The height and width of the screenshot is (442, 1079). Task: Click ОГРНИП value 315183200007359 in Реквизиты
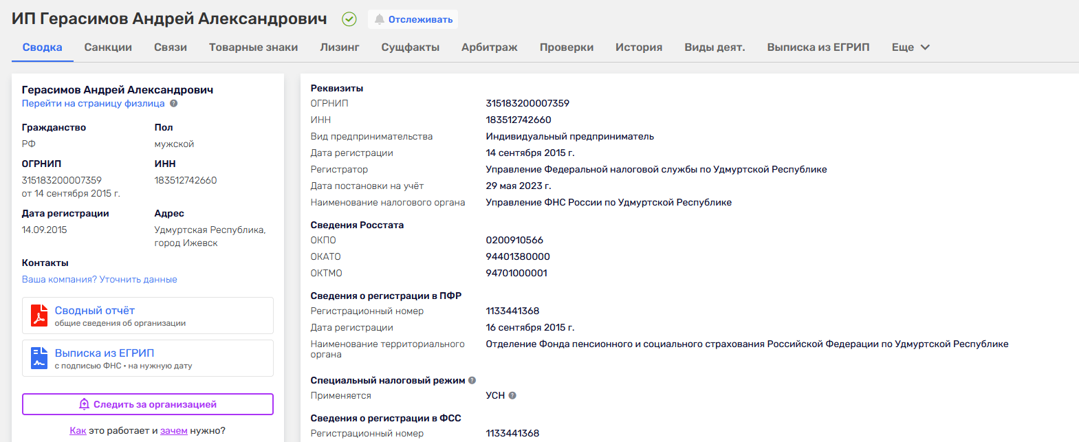(x=527, y=104)
